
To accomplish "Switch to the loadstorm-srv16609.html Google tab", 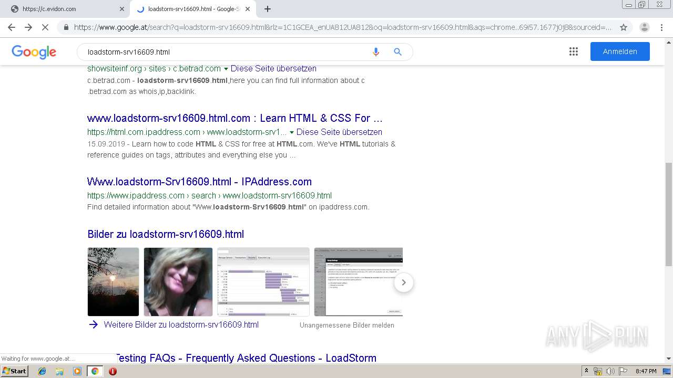I will [192, 9].
